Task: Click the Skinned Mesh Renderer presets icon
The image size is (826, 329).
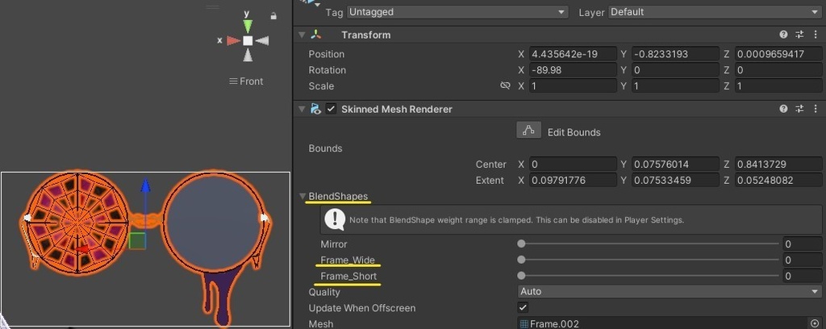Action: tap(799, 109)
